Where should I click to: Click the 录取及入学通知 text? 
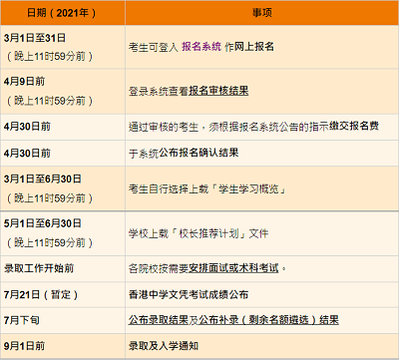[164, 346]
